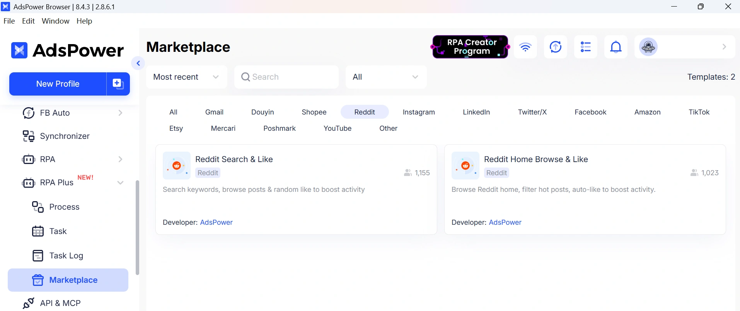The width and height of the screenshot is (740, 311).
Task: Click the Task calendar icon
Action: click(x=38, y=231)
